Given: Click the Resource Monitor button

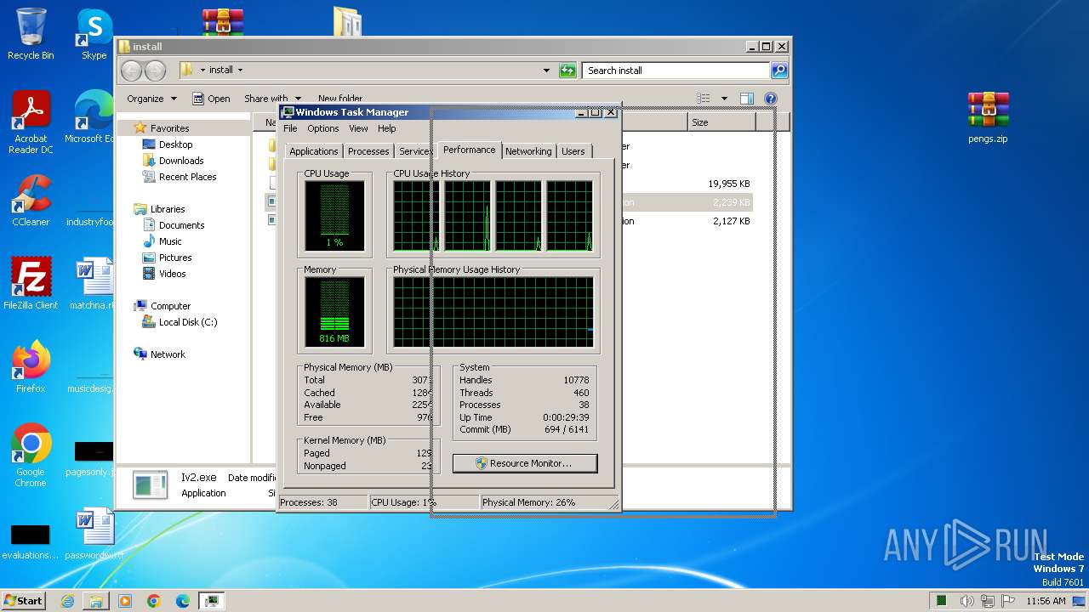Looking at the screenshot, I should [525, 463].
